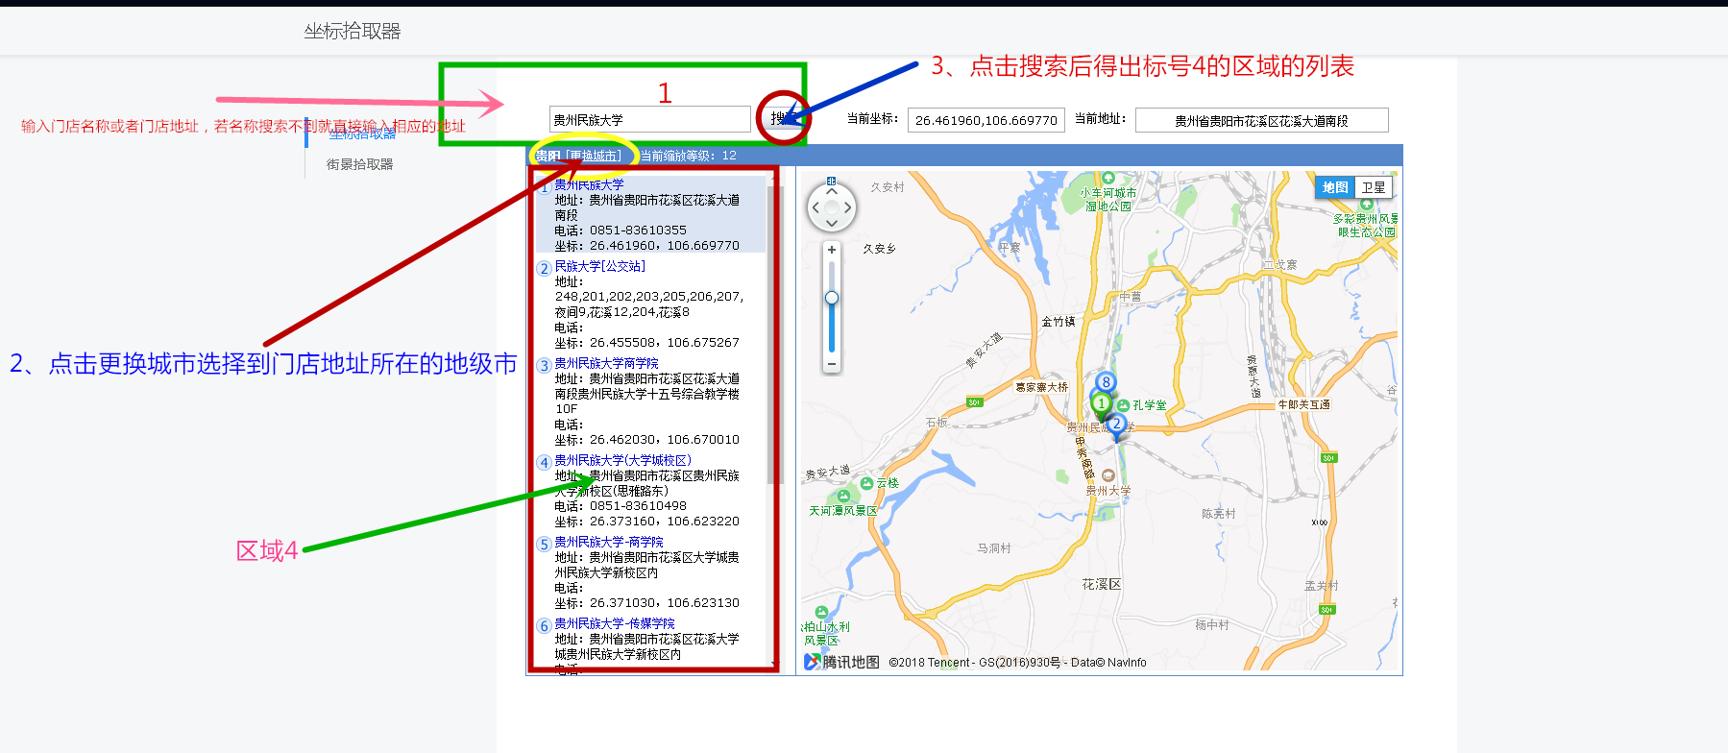Click the 马洞村 village label
Viewport: 1728px width, 753px height.
click(x=994, y=548)
